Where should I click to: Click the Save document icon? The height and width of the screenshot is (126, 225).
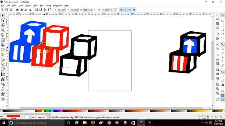218,23
